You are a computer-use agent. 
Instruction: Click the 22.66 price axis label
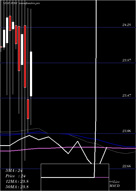[126, 166]
